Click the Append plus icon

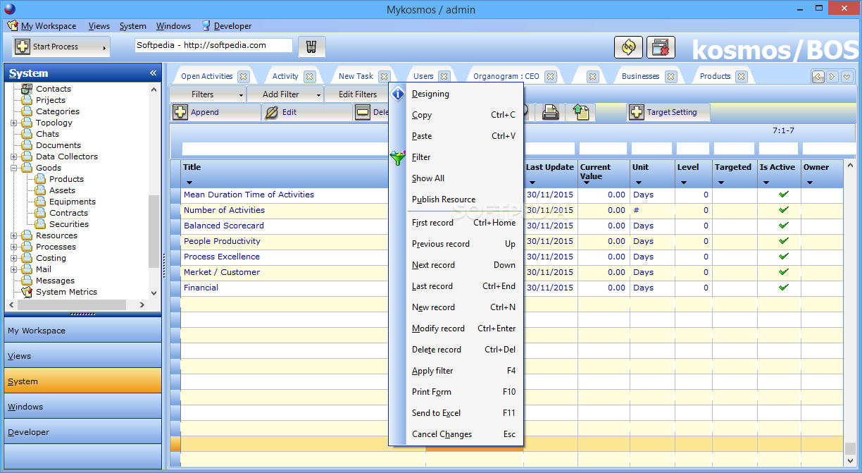[180, 112]
